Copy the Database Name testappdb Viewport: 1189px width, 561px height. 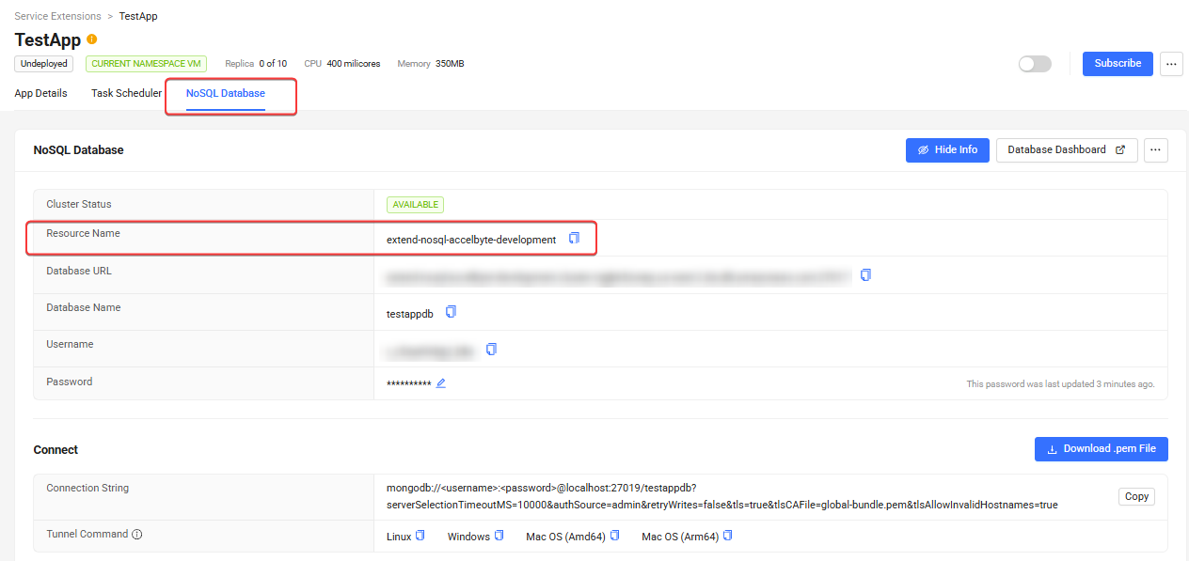coord(451,312)
